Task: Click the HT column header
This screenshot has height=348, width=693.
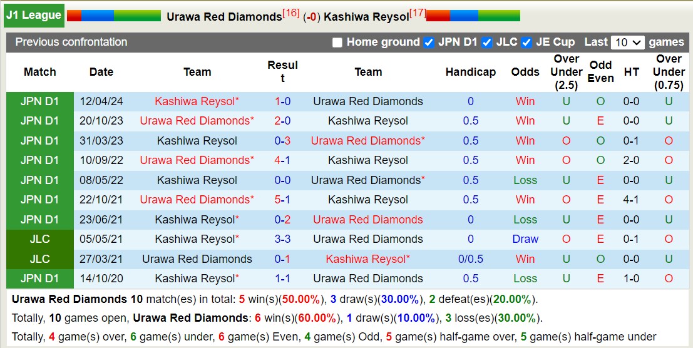Action: tap(631, 72)
